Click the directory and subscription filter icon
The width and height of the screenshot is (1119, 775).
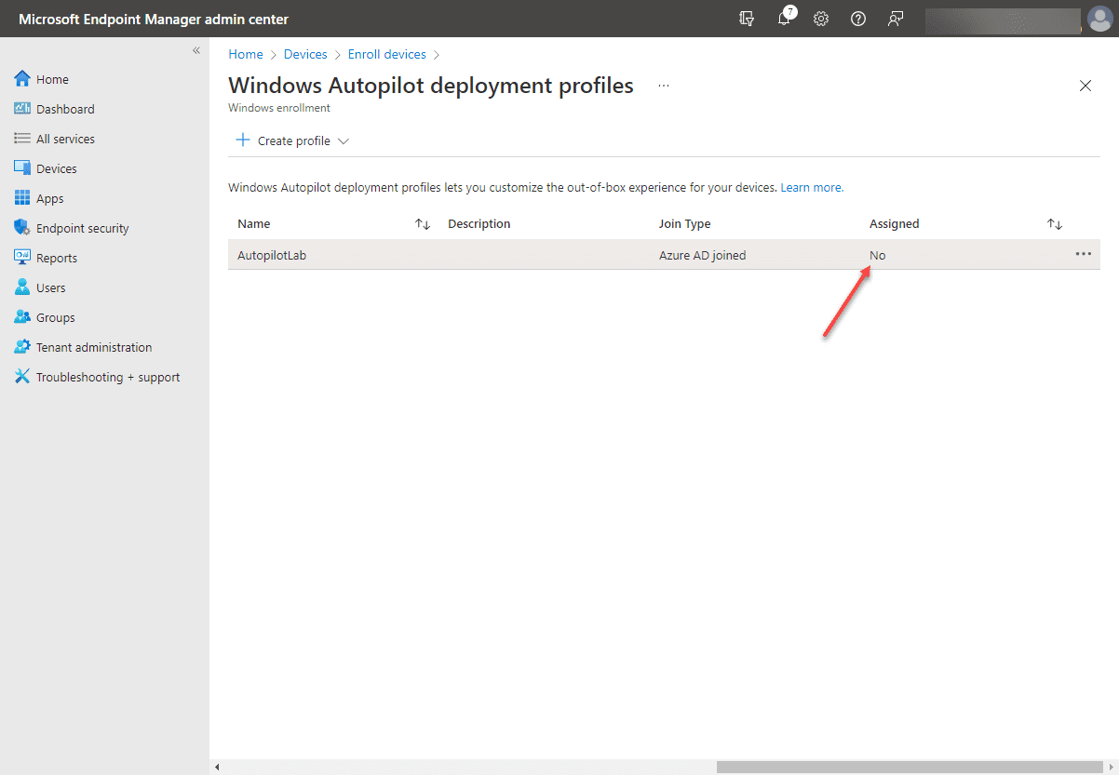click(746, 19)
